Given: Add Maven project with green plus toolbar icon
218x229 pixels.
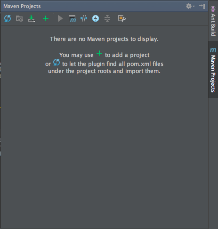Looking at the screenshot, I should [46, 18].
